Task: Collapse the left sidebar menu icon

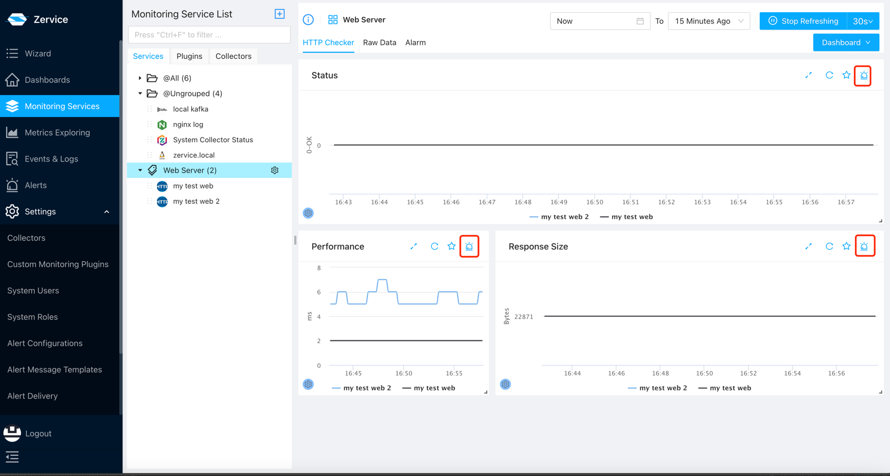Action: tap(12, 457)
